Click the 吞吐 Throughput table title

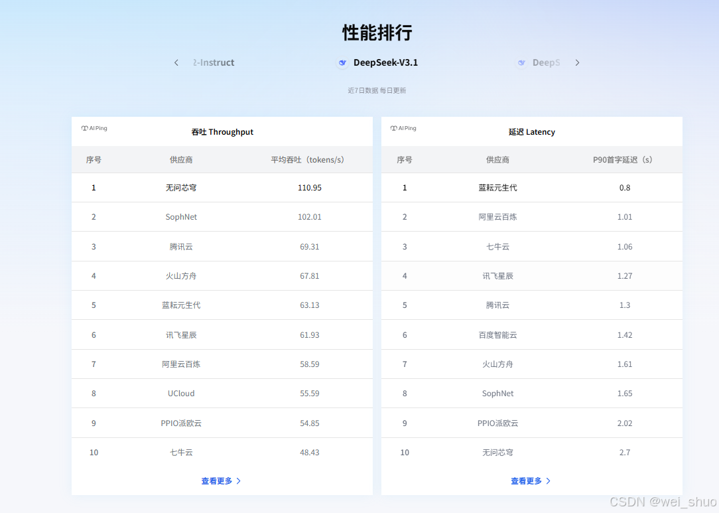click(222, 132)
